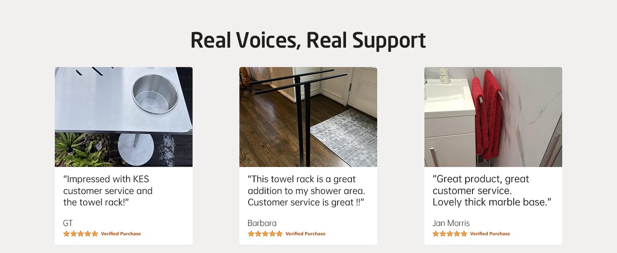Click the steel cup in GT's photo
This screenshot has height=253, width=617.
[155, 94]
